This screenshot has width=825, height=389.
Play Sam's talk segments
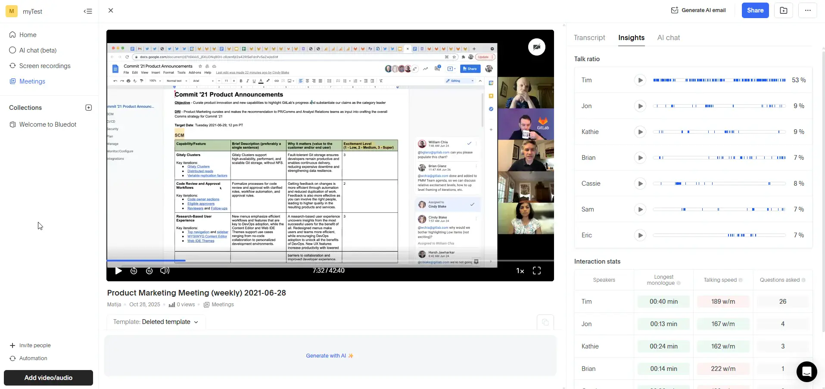pyautogui.click(x=640, y=209)
